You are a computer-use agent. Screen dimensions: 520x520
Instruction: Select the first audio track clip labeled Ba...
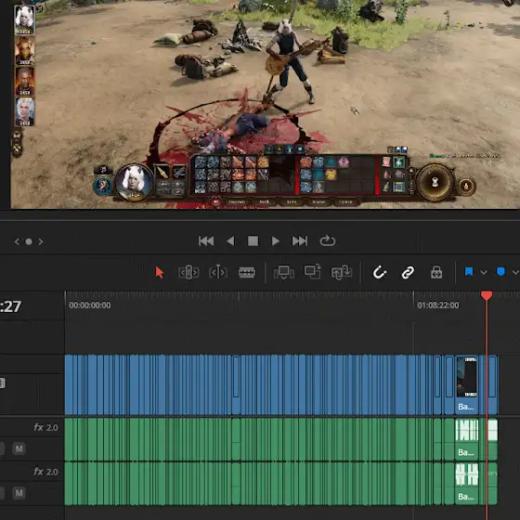(x=466, y=439)
